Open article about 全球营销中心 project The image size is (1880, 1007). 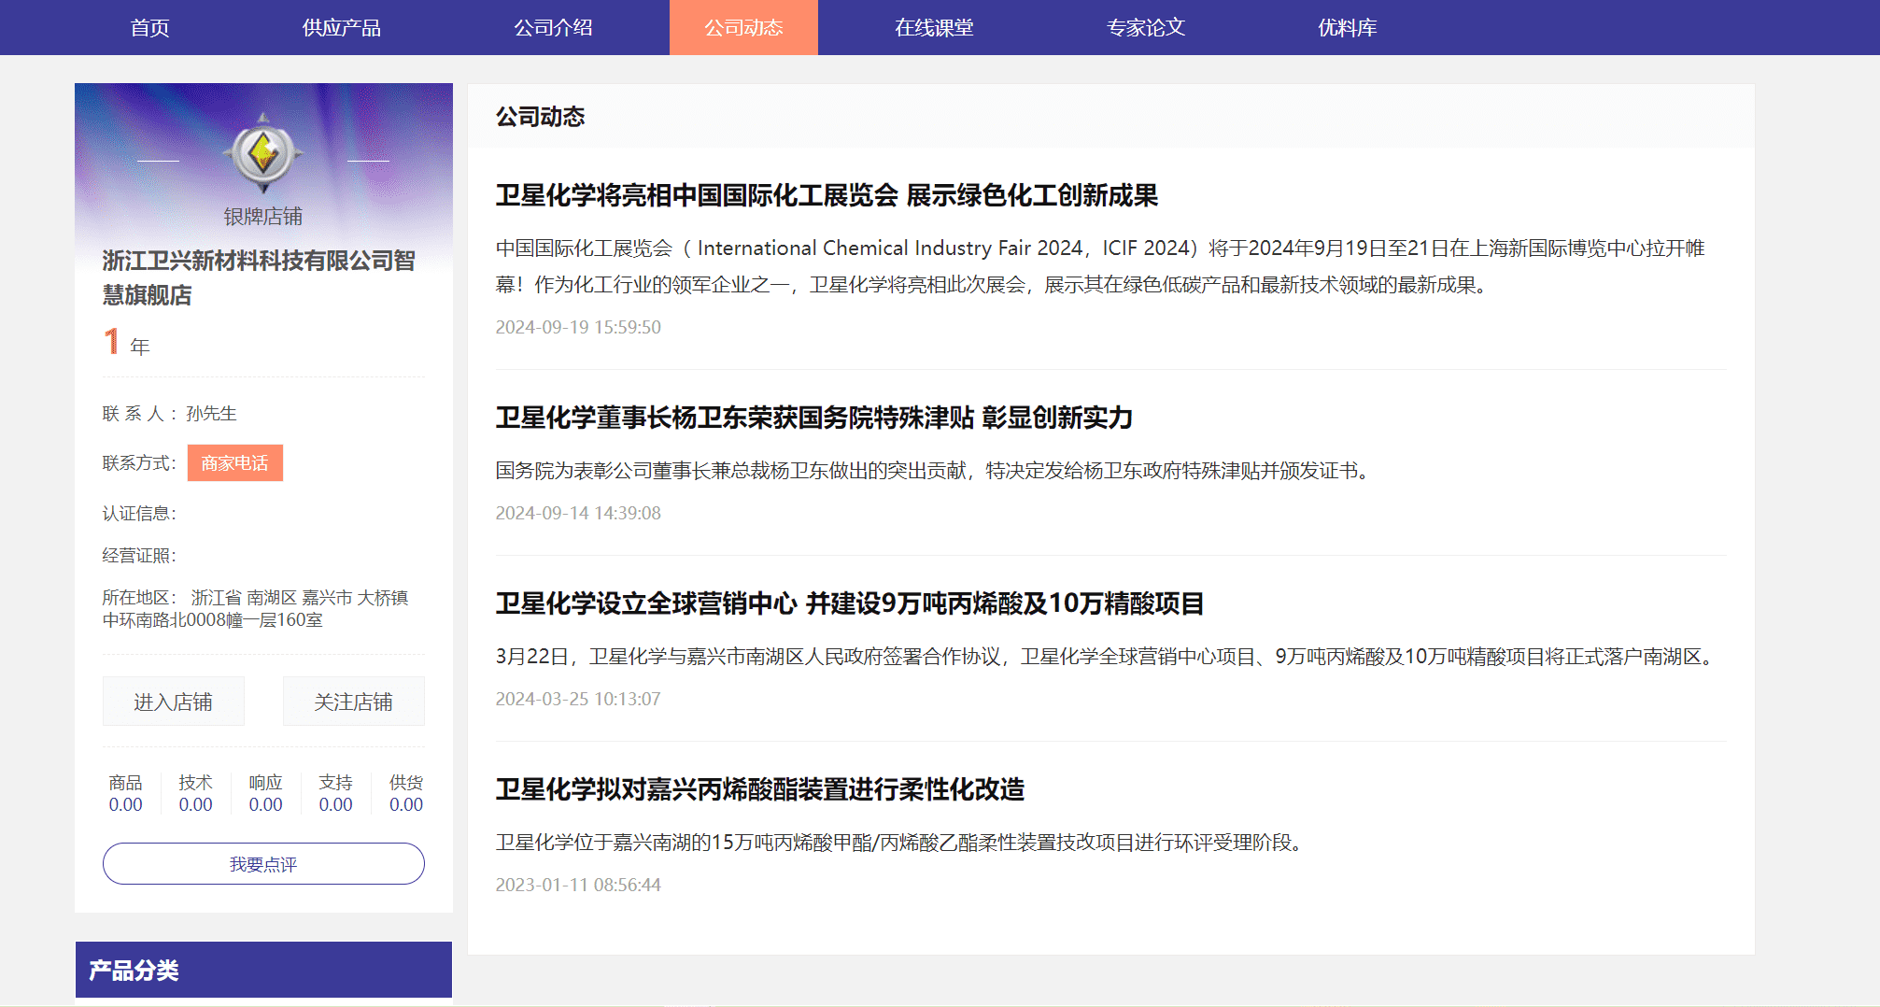(849, 603)
